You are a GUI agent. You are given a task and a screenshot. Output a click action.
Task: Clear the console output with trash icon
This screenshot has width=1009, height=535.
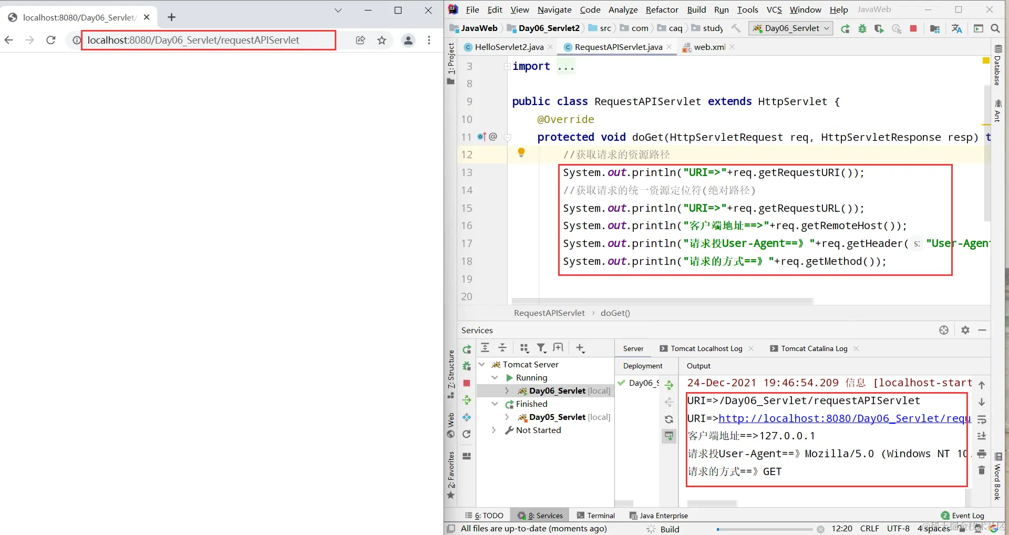click(982, 470)
